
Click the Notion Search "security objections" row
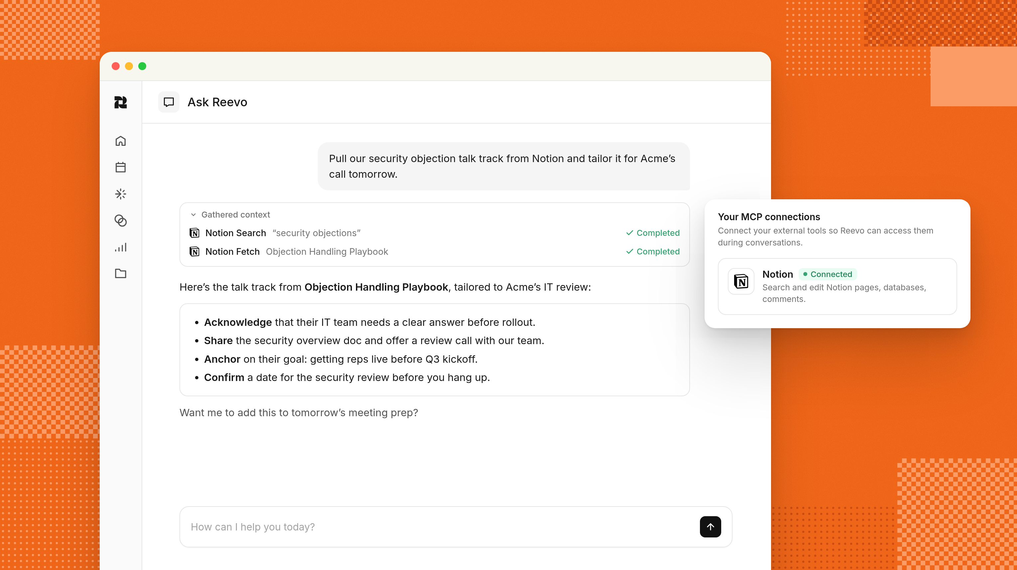434,233
